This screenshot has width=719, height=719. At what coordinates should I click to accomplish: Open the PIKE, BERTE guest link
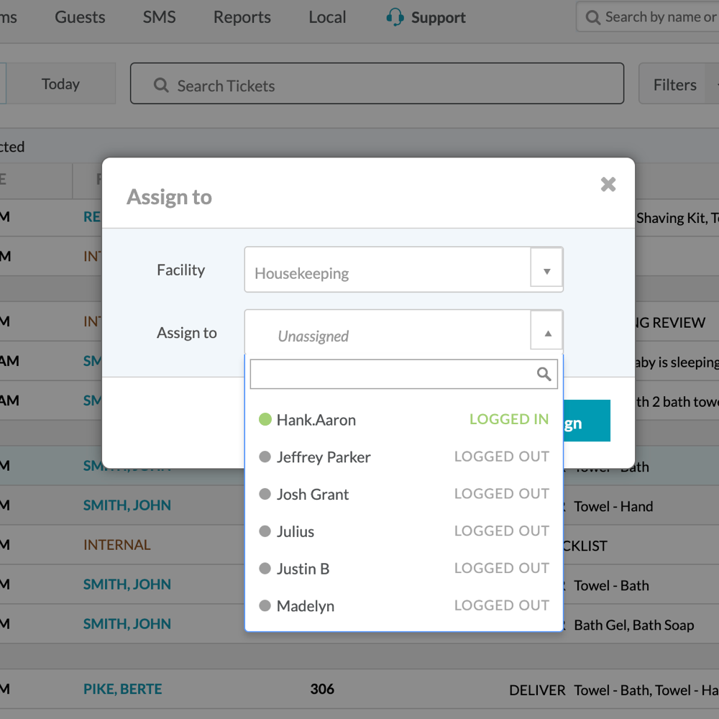pos(122,689)
